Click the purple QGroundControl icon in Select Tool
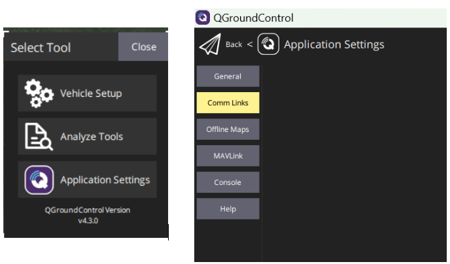 [x=39, y=180]
